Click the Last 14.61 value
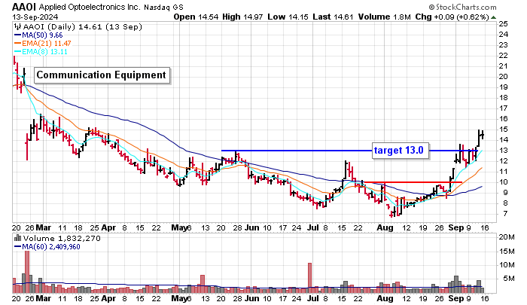This screenshot has width=527, height=305. click(333, 17)
